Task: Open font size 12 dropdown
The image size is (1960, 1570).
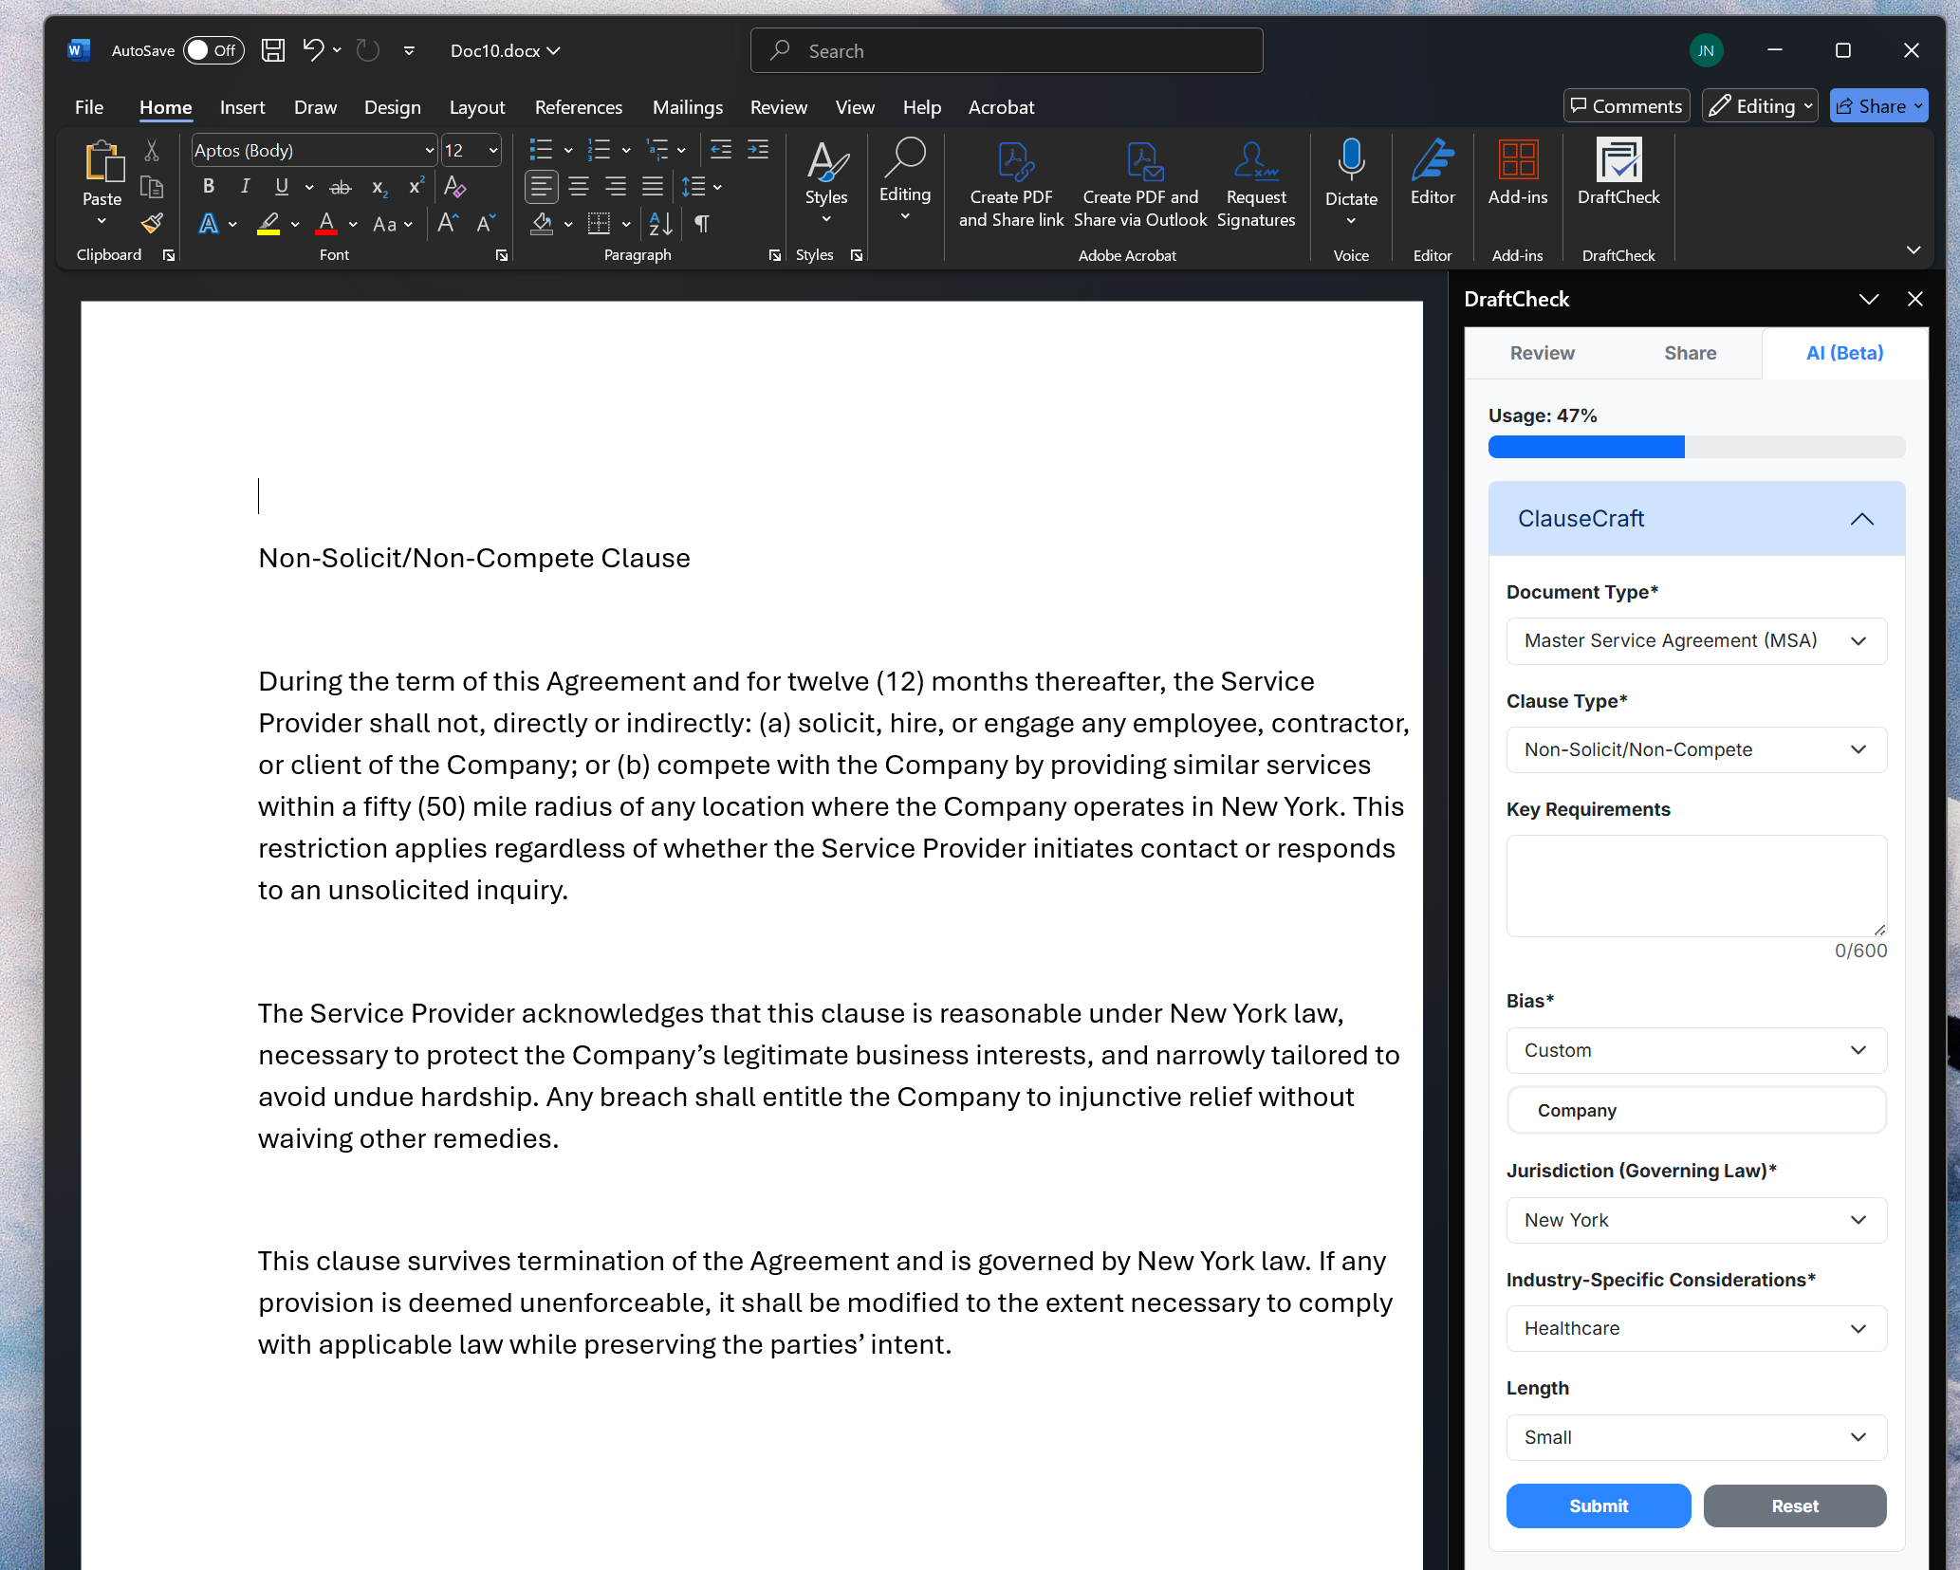Action: [x=493, y=150]
